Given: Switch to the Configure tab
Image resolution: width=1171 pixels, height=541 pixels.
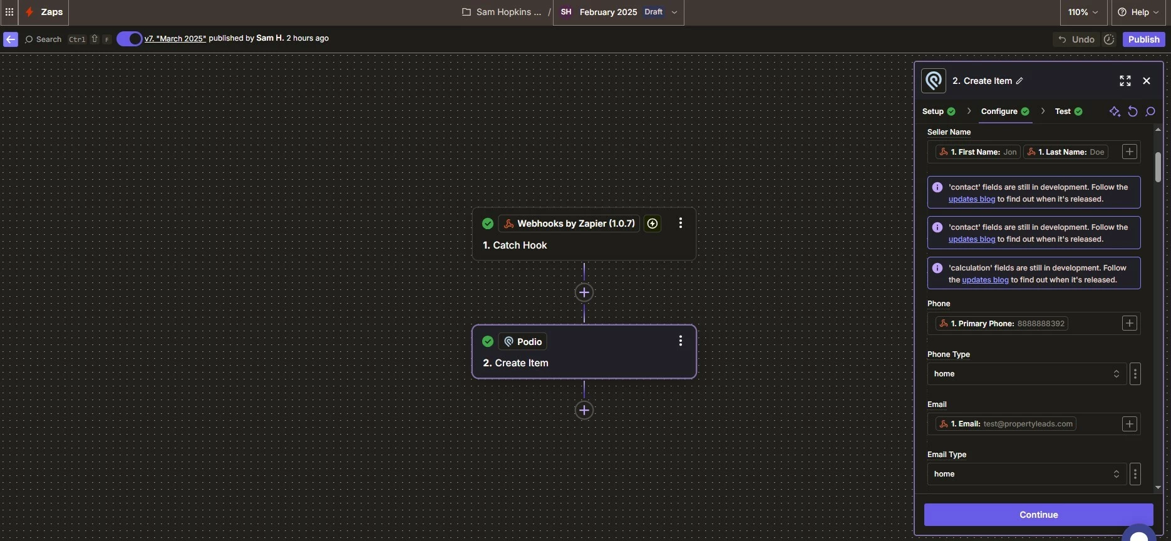Looking at the screenshot, I should (1005, 111).
